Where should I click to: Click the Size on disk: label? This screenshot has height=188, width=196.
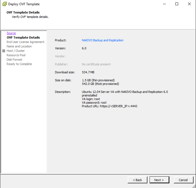click(63, 80)
